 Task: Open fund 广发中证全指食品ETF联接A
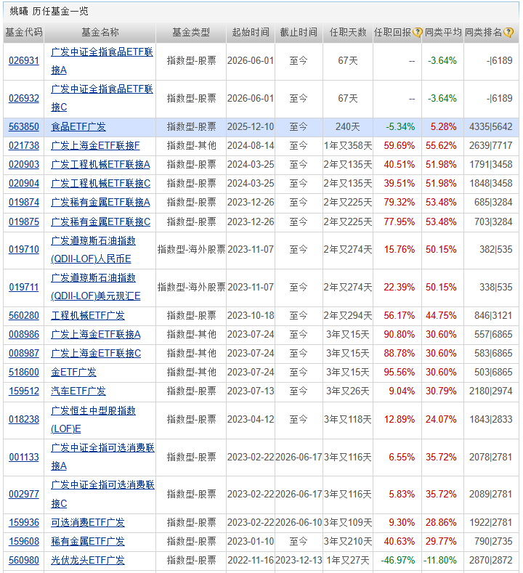point(102,61)
